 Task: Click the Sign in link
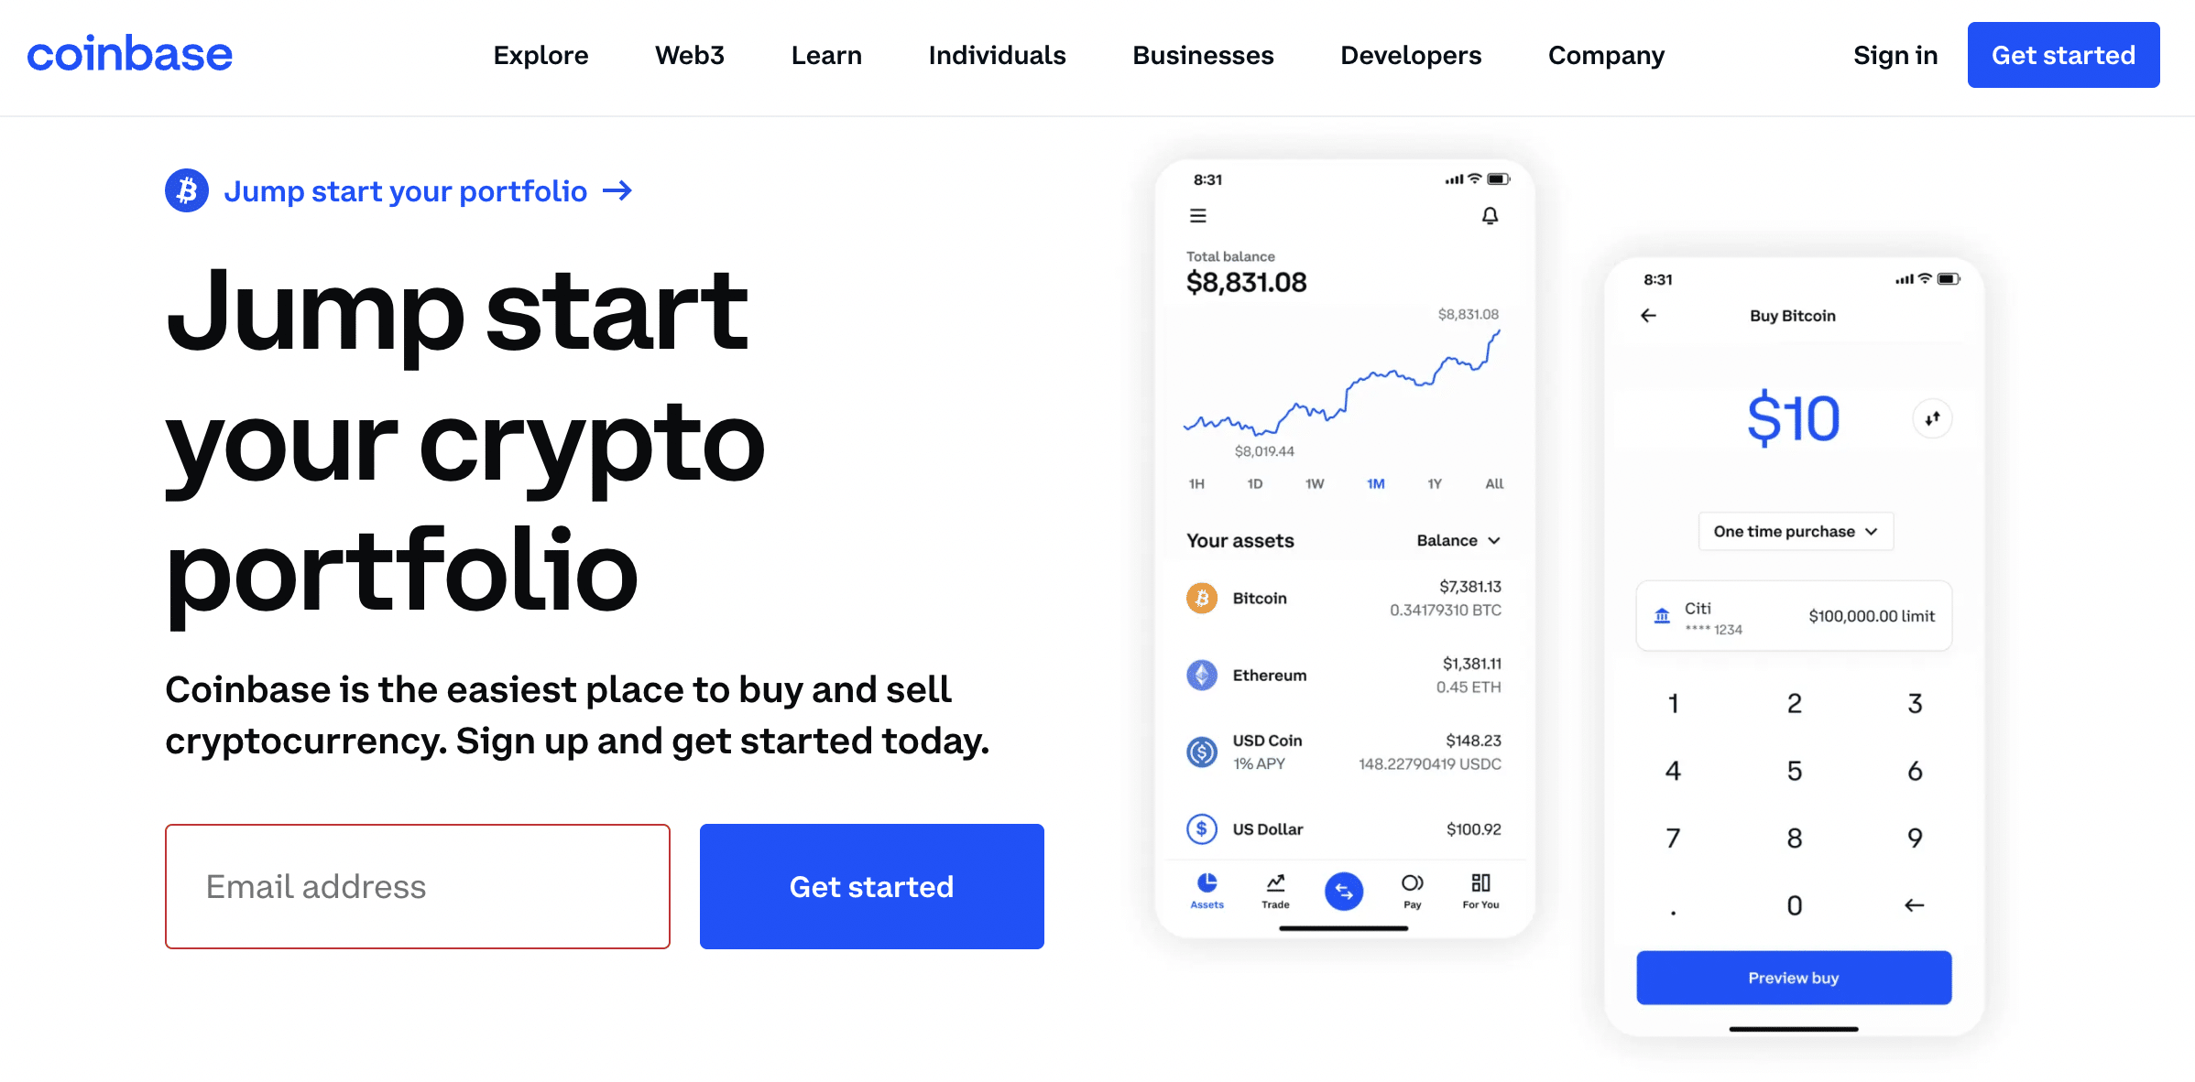pos(1894,56)
